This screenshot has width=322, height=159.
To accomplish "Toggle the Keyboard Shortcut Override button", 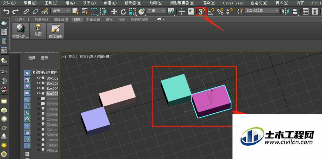I will (x=191, y=12).
